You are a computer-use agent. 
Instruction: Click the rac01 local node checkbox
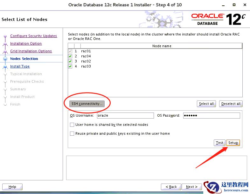70,51
